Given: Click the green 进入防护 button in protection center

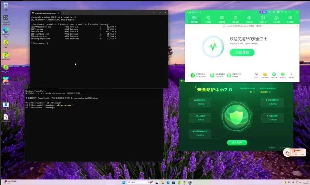Looking at the screenshot, I should (x=237, y=143).
